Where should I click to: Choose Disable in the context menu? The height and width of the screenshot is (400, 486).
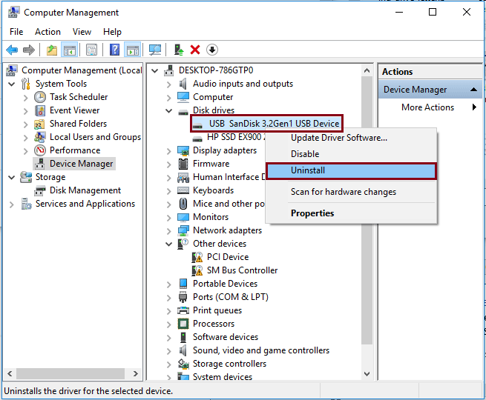click(351, 154)
